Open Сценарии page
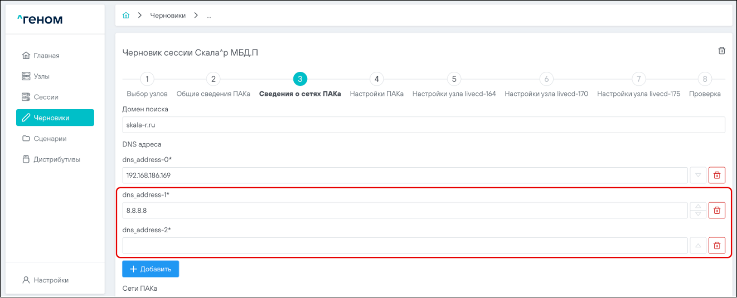 (x=50, y=138)
